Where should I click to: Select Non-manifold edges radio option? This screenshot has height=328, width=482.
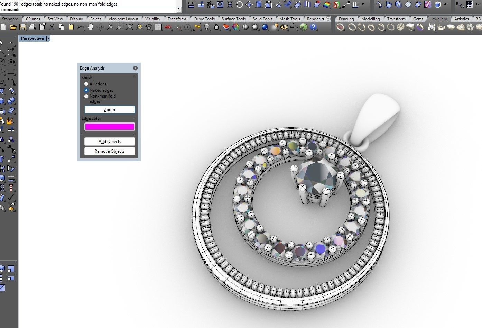click(86, 97)
